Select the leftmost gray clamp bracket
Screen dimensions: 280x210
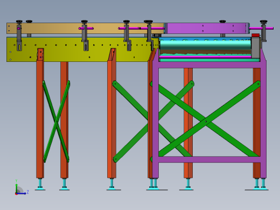coord(19,38)
